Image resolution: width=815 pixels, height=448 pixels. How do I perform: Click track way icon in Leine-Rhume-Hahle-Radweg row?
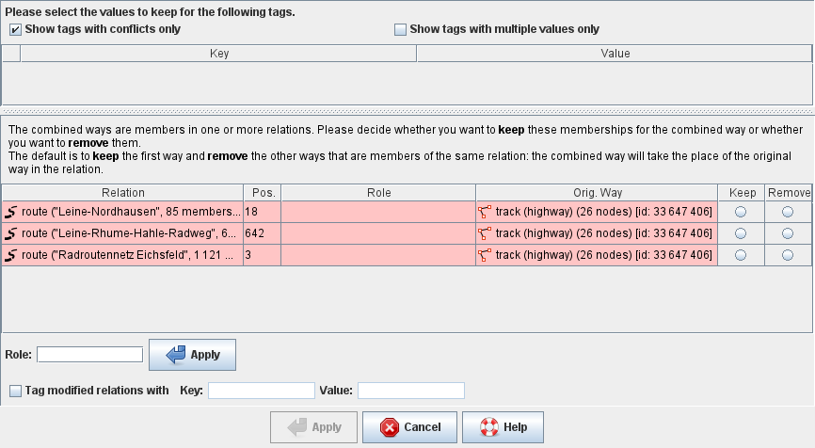tap(486, 232)
